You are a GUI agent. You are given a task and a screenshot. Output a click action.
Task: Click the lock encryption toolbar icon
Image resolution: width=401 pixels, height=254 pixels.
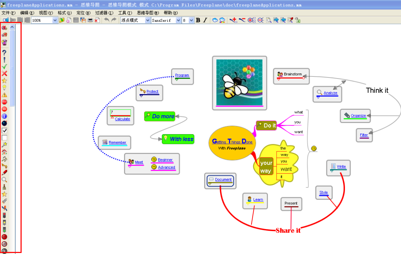pyautogui.click(x=298, y=20)
